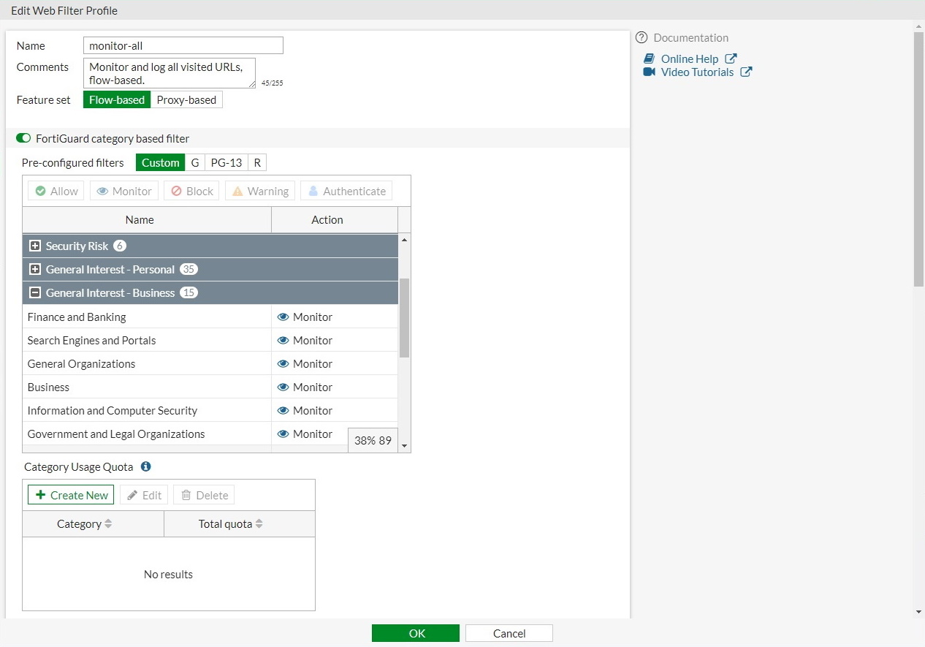Click the Create New quota button

coord(70,495)
